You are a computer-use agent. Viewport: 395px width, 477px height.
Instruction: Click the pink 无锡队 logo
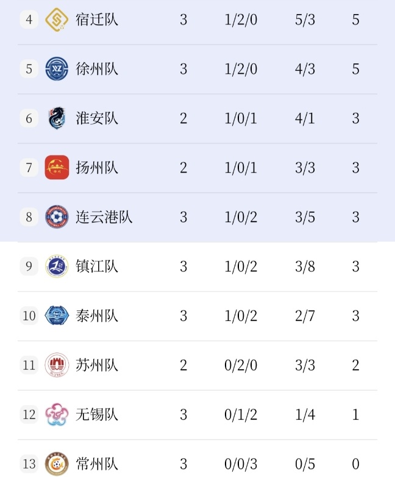[57, 415]
